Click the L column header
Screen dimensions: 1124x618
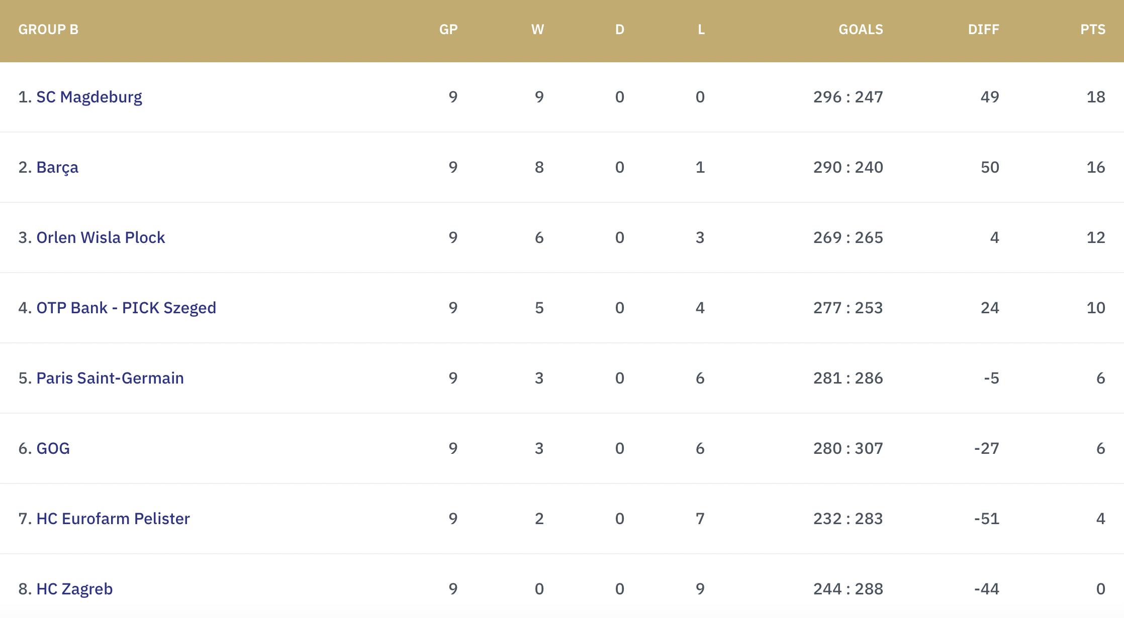click(701, 30)
